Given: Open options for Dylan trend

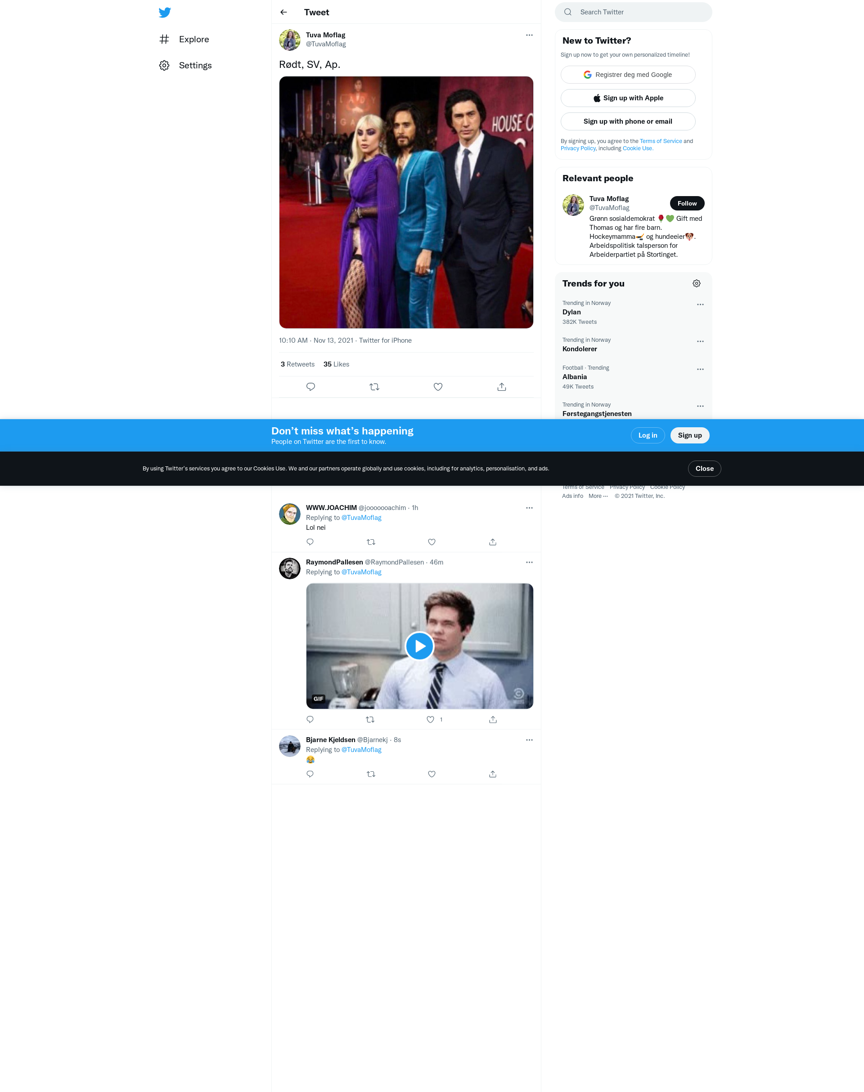Looking at the screenshot, I should [x=700, y=305].
